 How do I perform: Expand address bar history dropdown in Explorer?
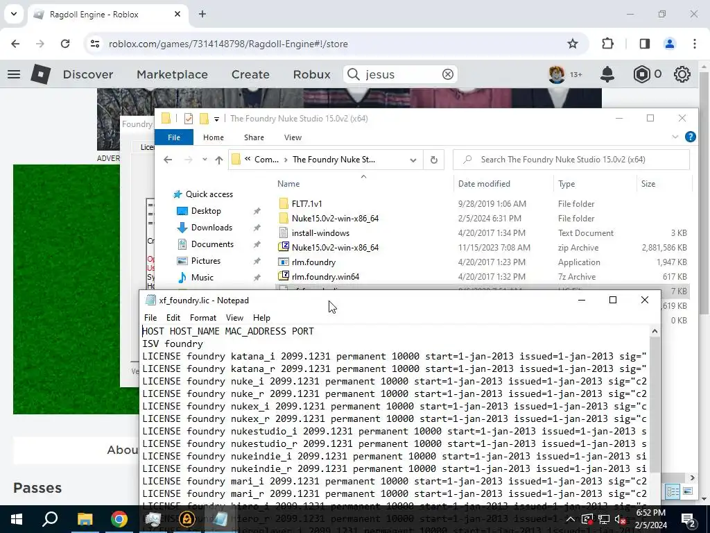click(x=413, y=160)
